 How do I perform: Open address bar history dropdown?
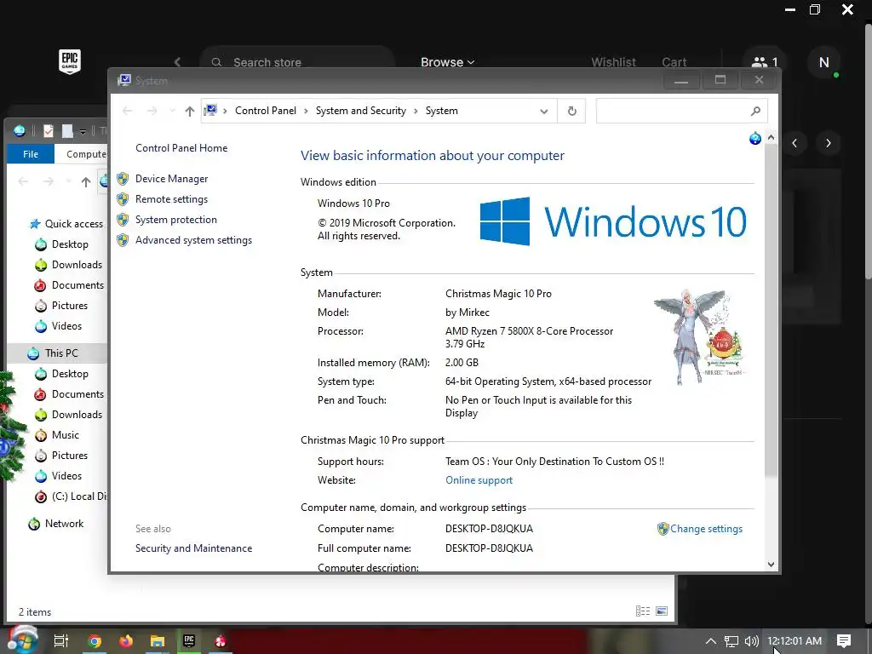click(x=544, y=112)
